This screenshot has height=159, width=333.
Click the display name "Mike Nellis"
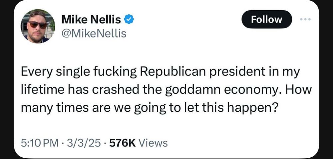91,20
